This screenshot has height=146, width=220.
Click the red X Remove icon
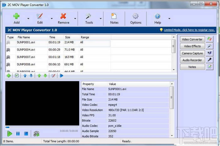click(x=63, y=16)
